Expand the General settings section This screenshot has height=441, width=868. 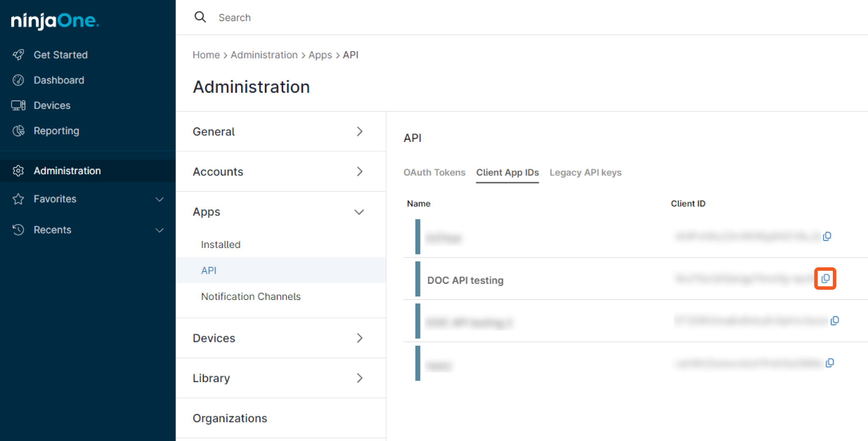[359, 132]
